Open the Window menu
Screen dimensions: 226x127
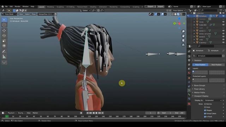coord(25,7)
